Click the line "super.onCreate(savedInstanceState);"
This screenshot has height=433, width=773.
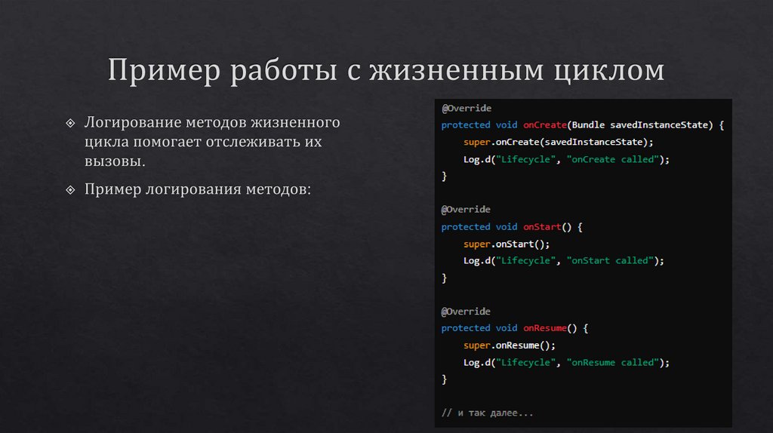coord(558,143)
